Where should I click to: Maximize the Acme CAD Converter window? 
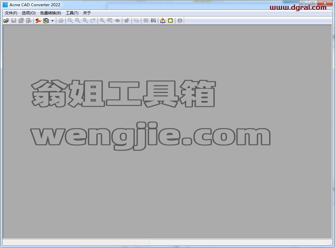[x=313, y=3]
